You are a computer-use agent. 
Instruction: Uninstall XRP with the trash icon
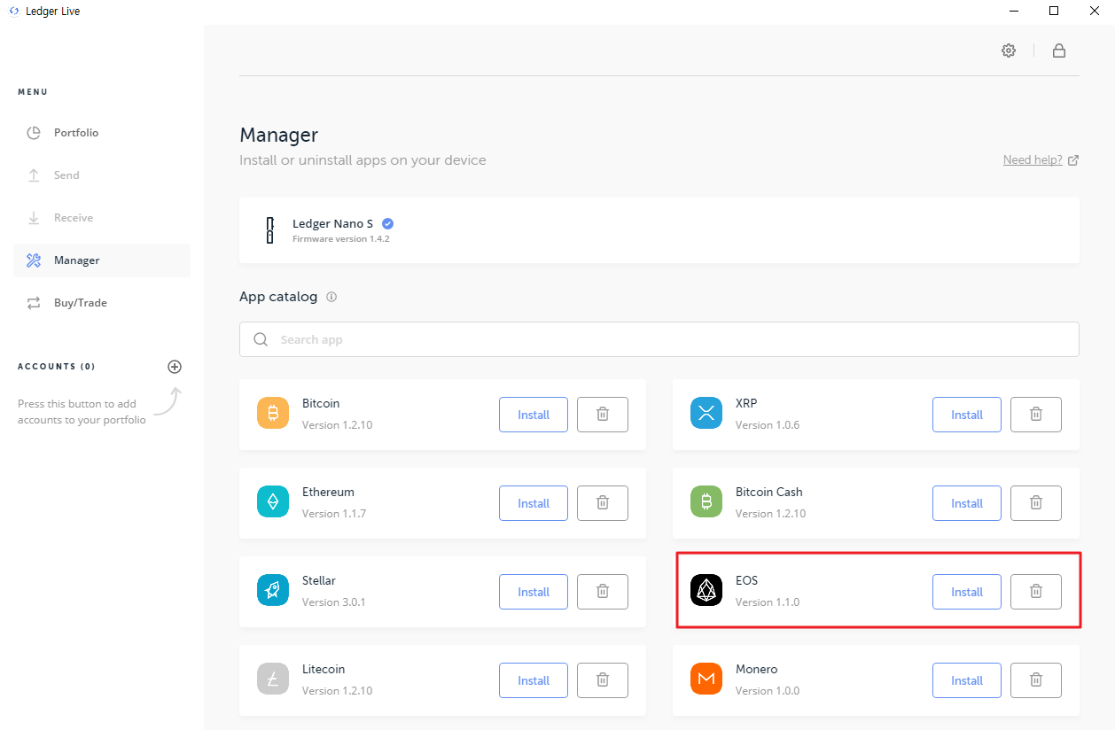click(1036, 415)
